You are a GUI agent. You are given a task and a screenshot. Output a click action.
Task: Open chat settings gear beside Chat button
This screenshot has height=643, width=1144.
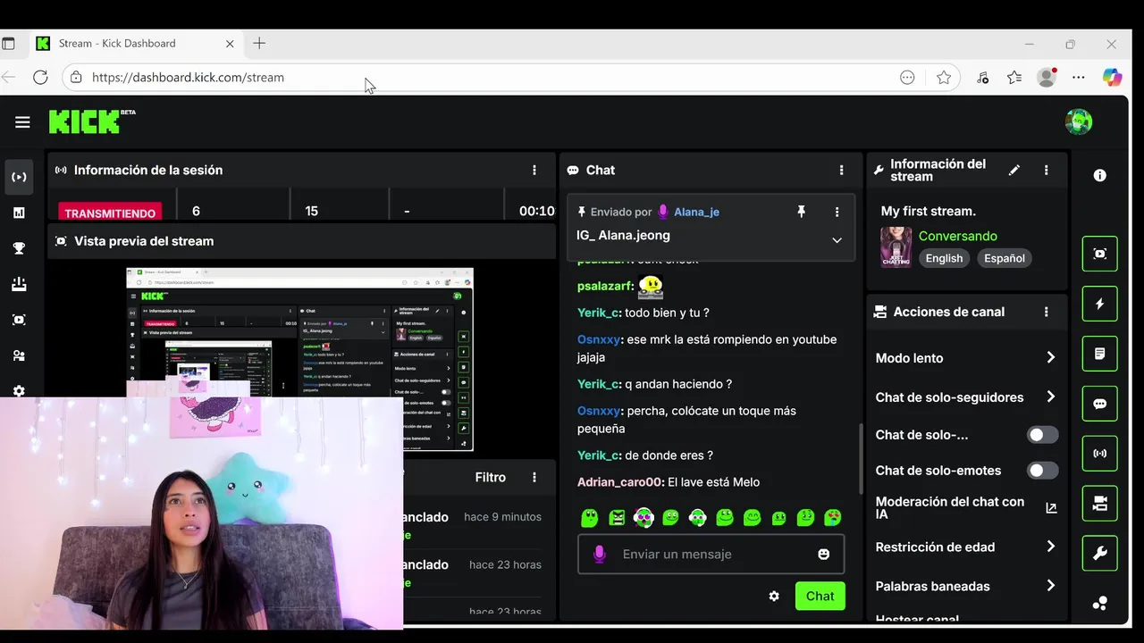pyautogui.click(x=774, y=596)
